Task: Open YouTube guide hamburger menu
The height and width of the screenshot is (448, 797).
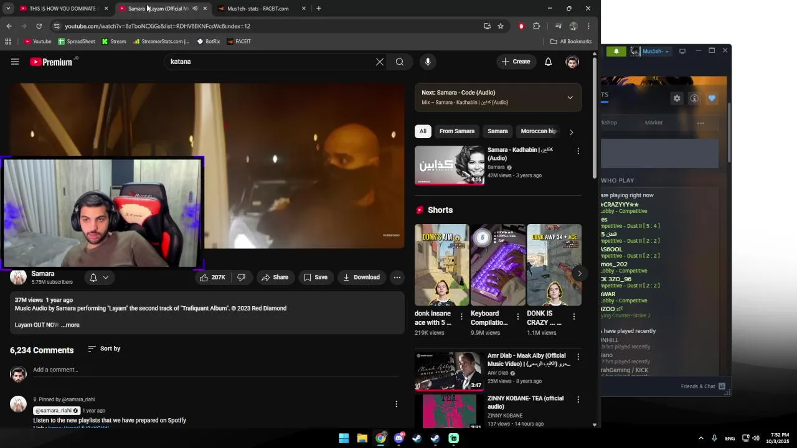Action: [x=15, y=62]
